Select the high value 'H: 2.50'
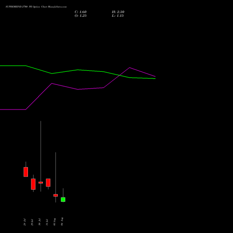 [118, 12]
